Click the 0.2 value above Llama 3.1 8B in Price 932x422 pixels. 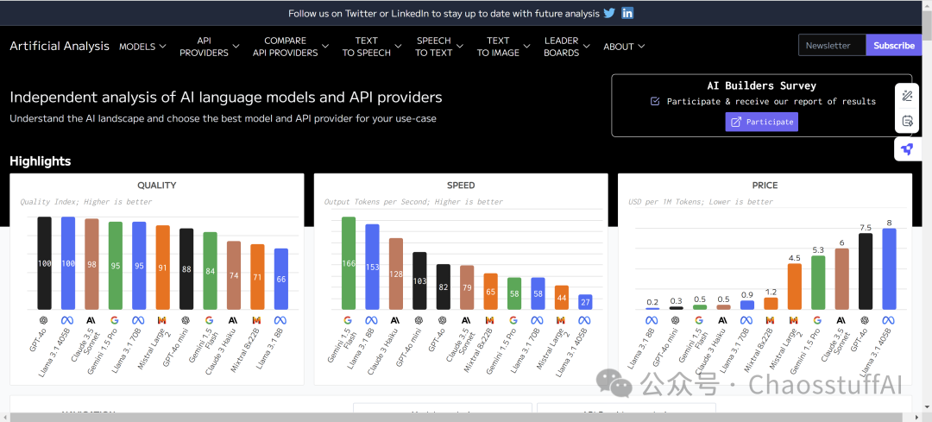click(652, 302)
